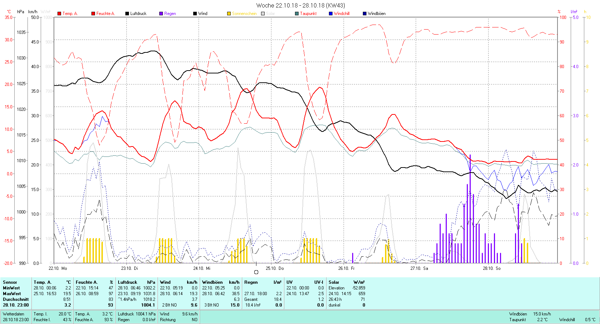Select the 25.10. Do date label
The image size is (600, 324).
(275, 268)
